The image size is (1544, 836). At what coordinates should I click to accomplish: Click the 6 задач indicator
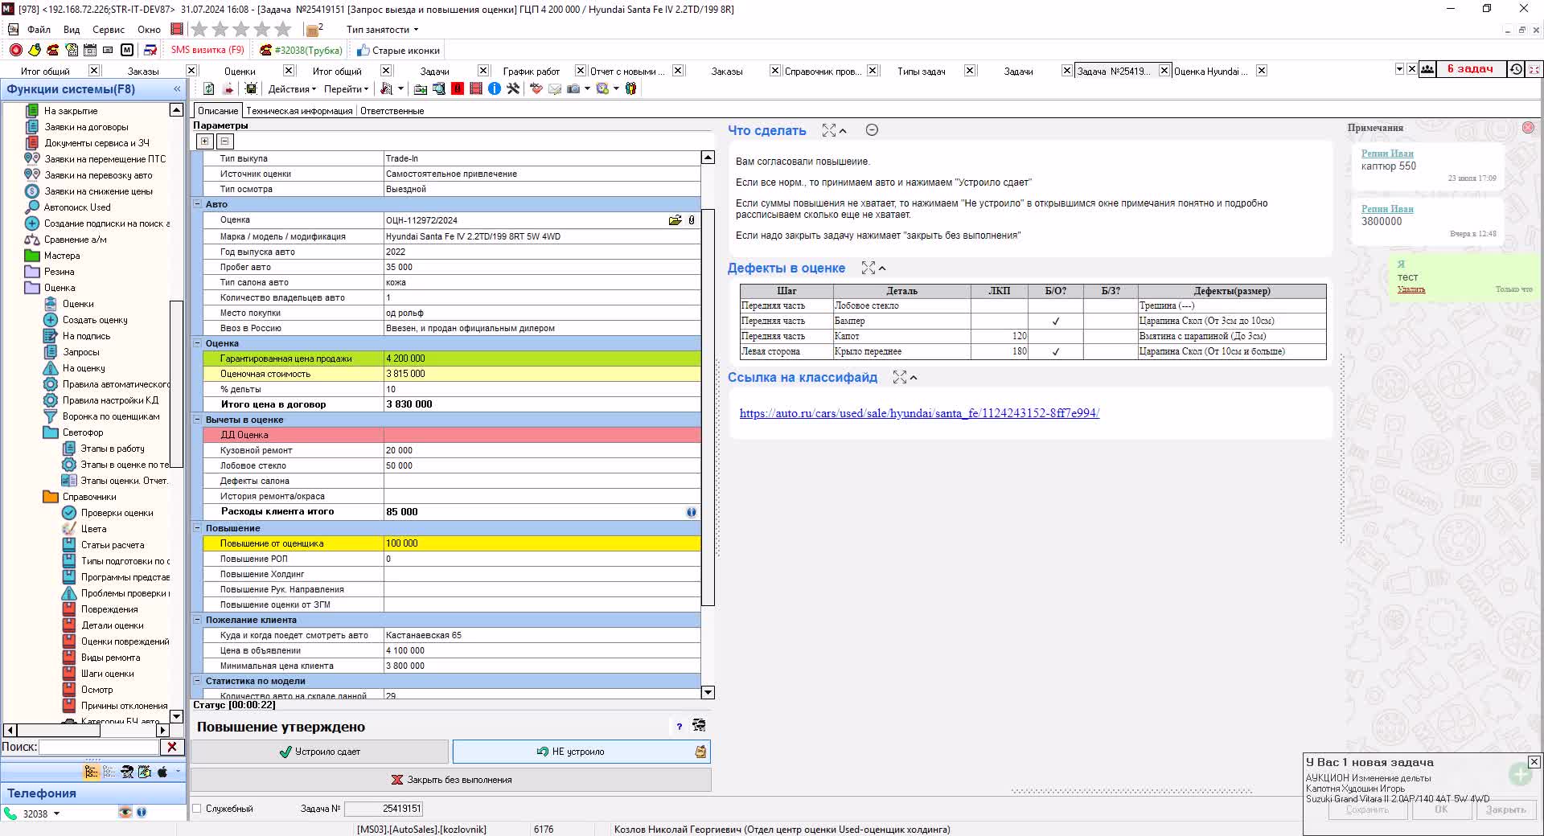coord(1470,69)
